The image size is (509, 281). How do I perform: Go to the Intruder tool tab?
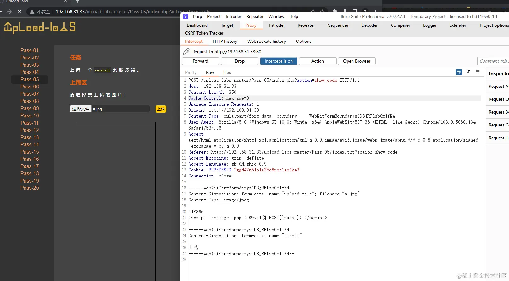277,25
